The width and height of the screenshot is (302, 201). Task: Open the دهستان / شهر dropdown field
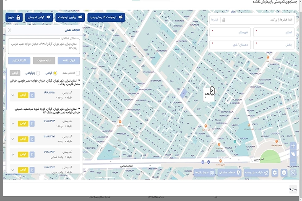tap(230, 45)
